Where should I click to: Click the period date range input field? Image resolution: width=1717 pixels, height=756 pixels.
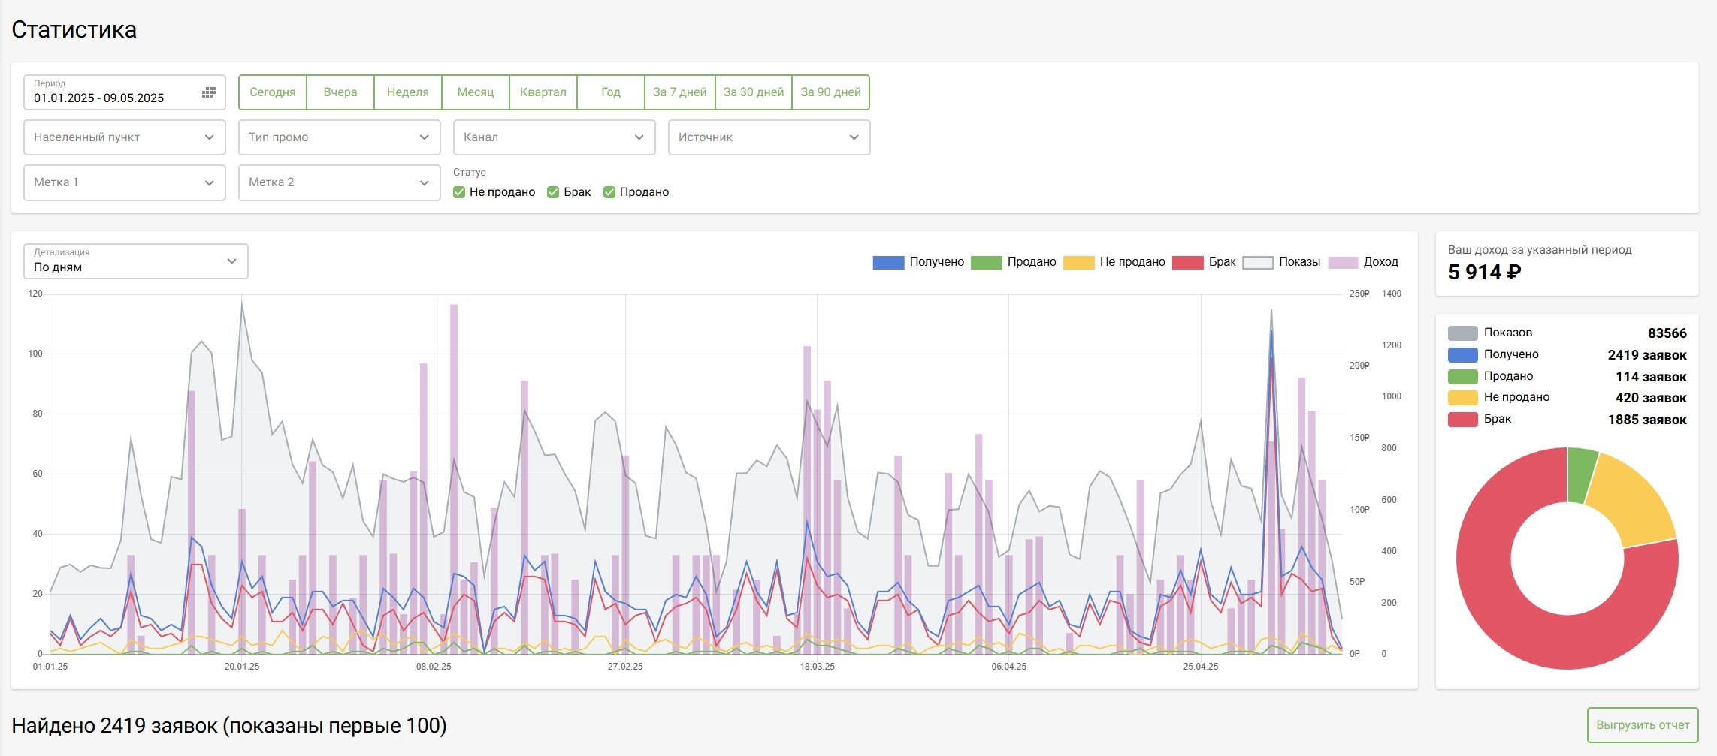(113, 98)
